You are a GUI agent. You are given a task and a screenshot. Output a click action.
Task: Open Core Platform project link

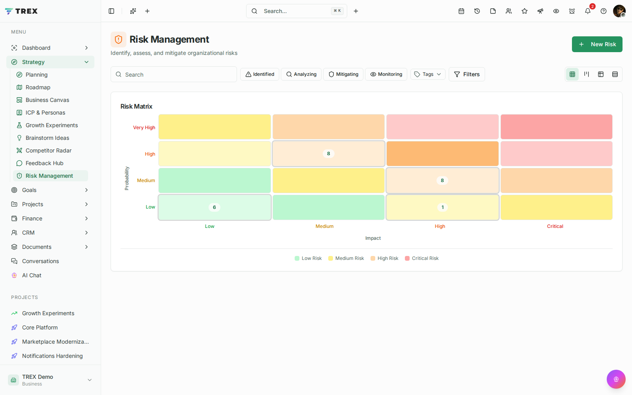pos(50,327)
